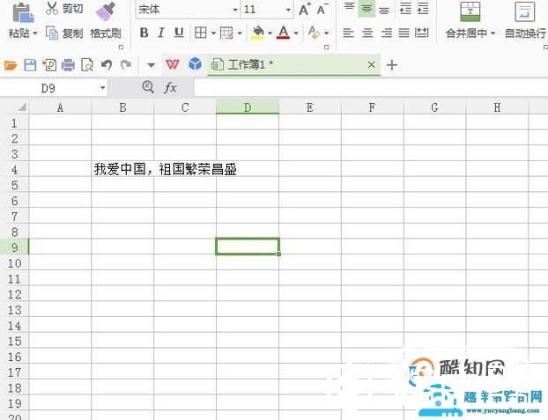Open the print preview icon

tap(87, 65)
